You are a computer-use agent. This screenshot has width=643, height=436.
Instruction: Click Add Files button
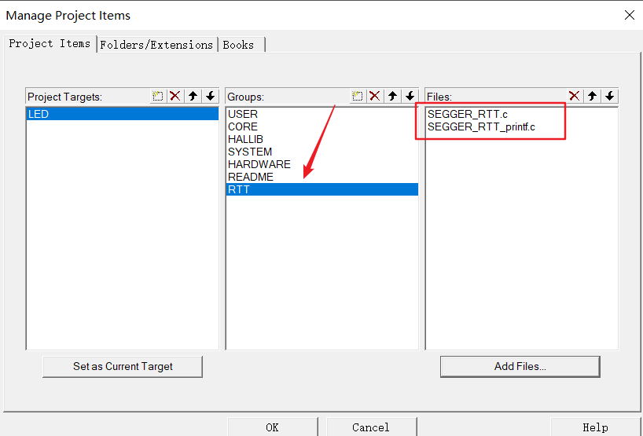(x=520, y=366)
